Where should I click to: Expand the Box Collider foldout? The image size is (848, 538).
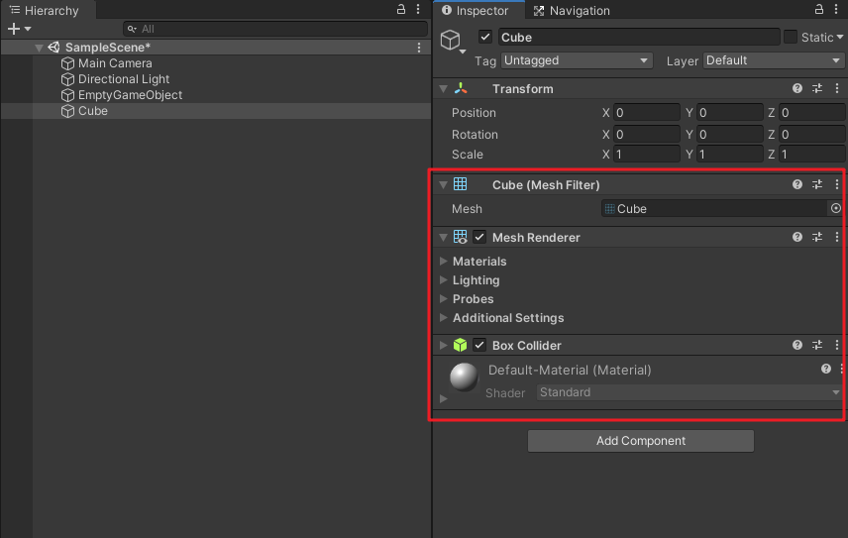tap(444, 345)
